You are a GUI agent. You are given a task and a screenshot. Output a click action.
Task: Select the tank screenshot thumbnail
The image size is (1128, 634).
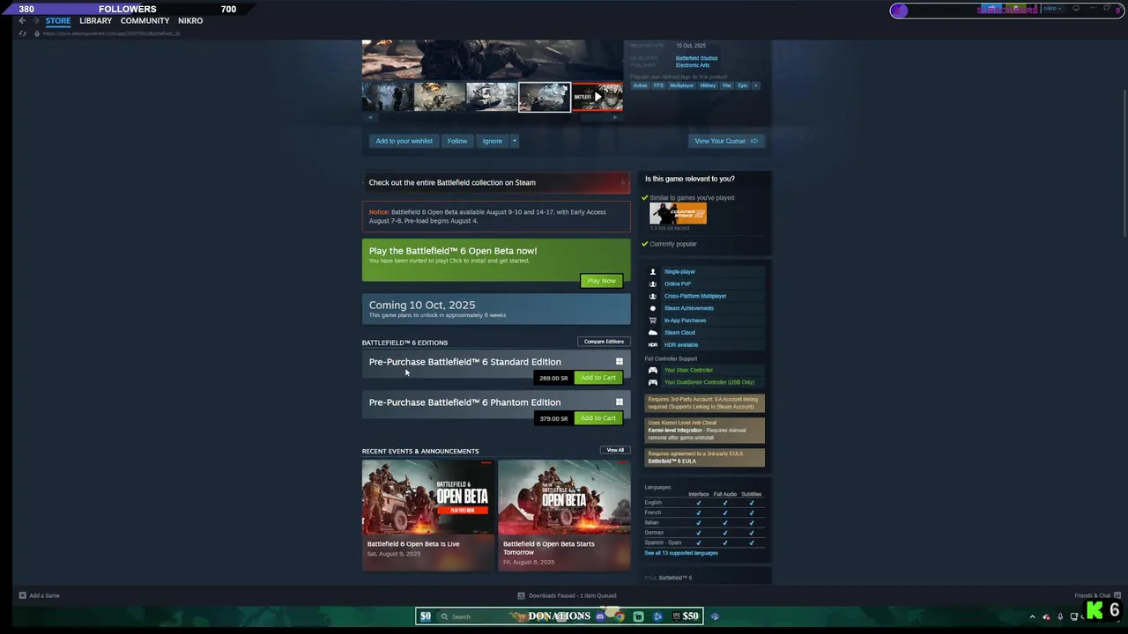(x=492, y=97)
